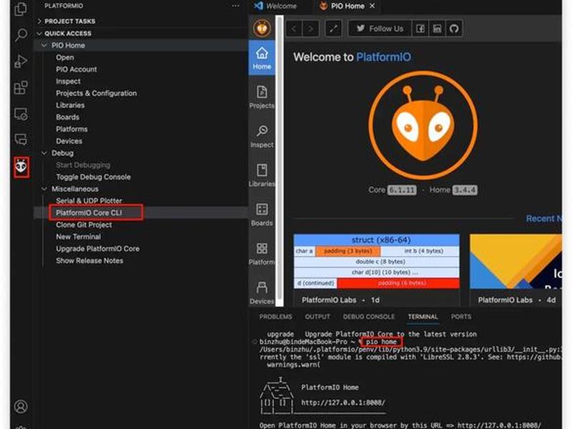Click the Core 6.1.11 version badge

pos(402,189)
